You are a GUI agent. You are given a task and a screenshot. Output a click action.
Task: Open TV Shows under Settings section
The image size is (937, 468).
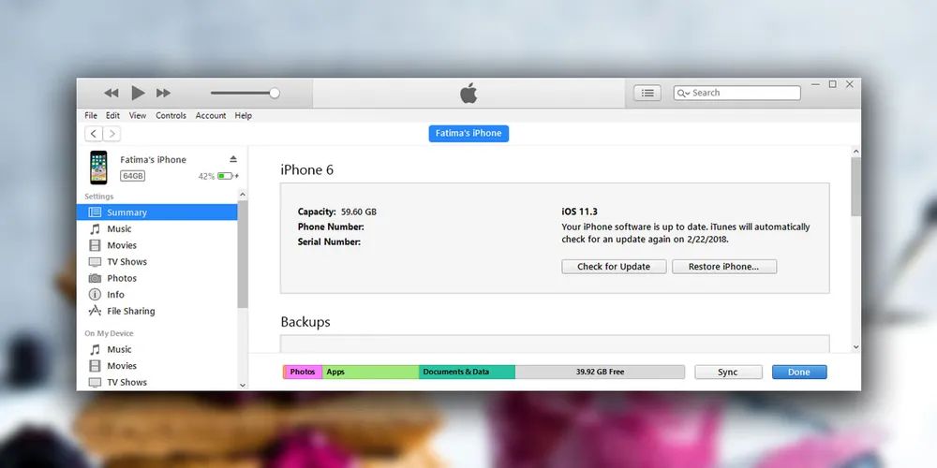point(126,262)
